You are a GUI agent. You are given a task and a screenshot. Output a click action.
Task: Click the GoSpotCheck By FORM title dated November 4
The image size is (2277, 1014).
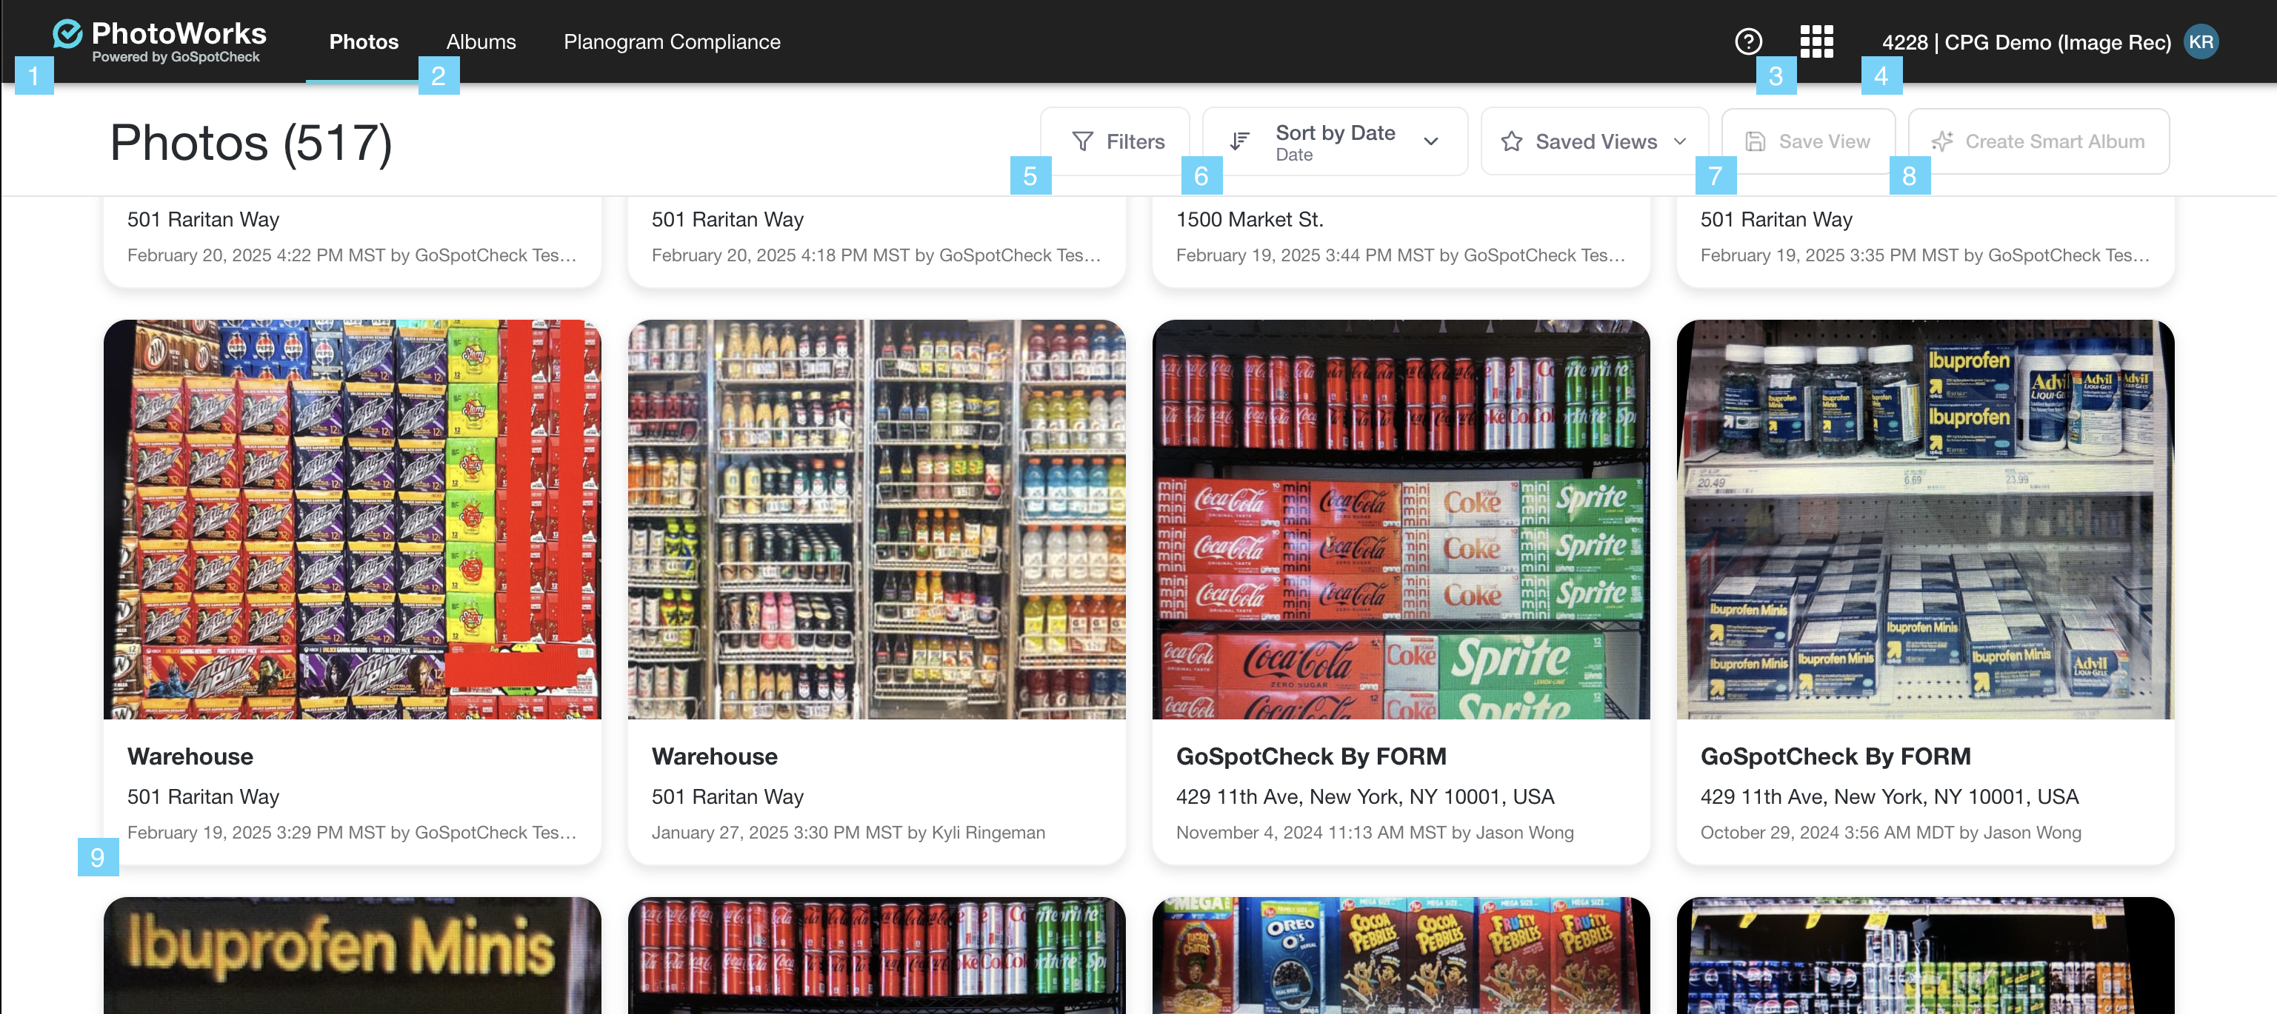click(x=1311, y=756)
